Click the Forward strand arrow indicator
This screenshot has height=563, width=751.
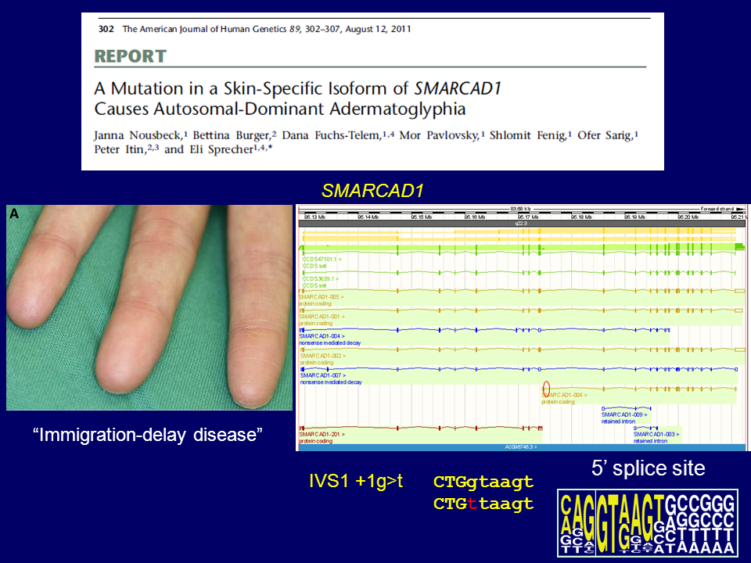coord(719,209)
